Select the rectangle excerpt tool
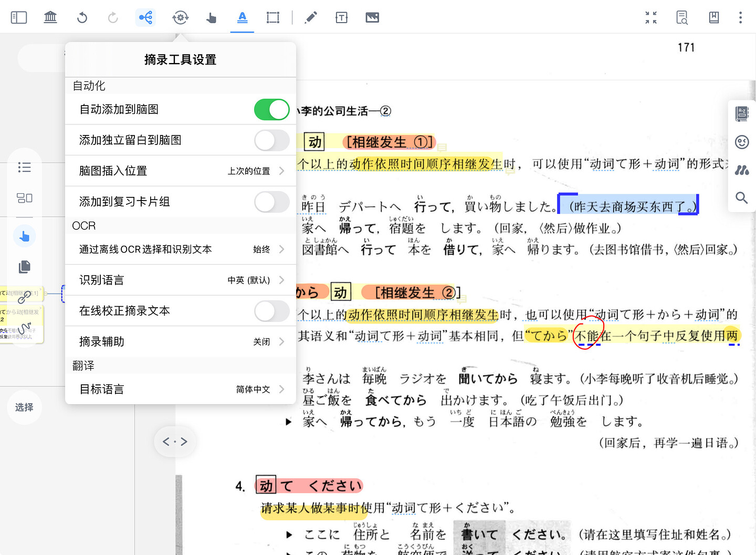 (x=273, y=17)
